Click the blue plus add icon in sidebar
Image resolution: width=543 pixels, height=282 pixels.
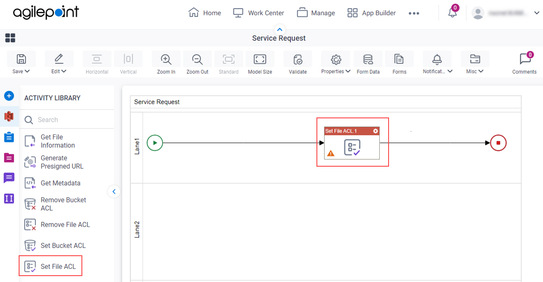point(9,96)
